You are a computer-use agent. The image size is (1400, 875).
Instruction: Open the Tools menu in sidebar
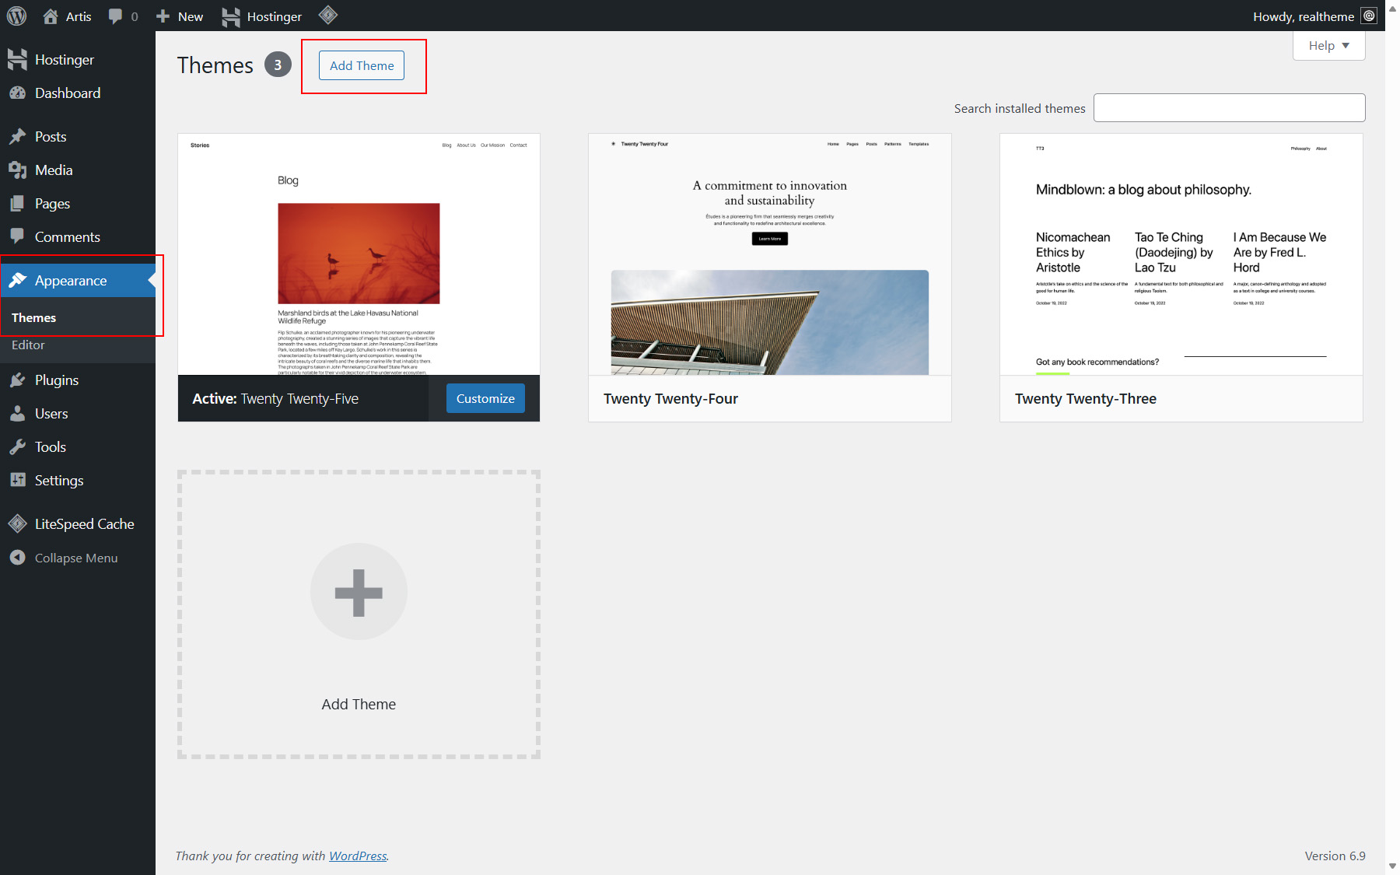click(50, 447)
